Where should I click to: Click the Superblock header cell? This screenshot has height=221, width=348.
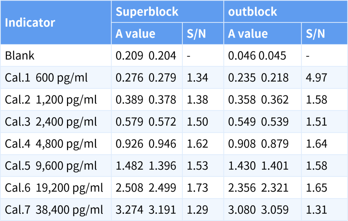(147, 12)
